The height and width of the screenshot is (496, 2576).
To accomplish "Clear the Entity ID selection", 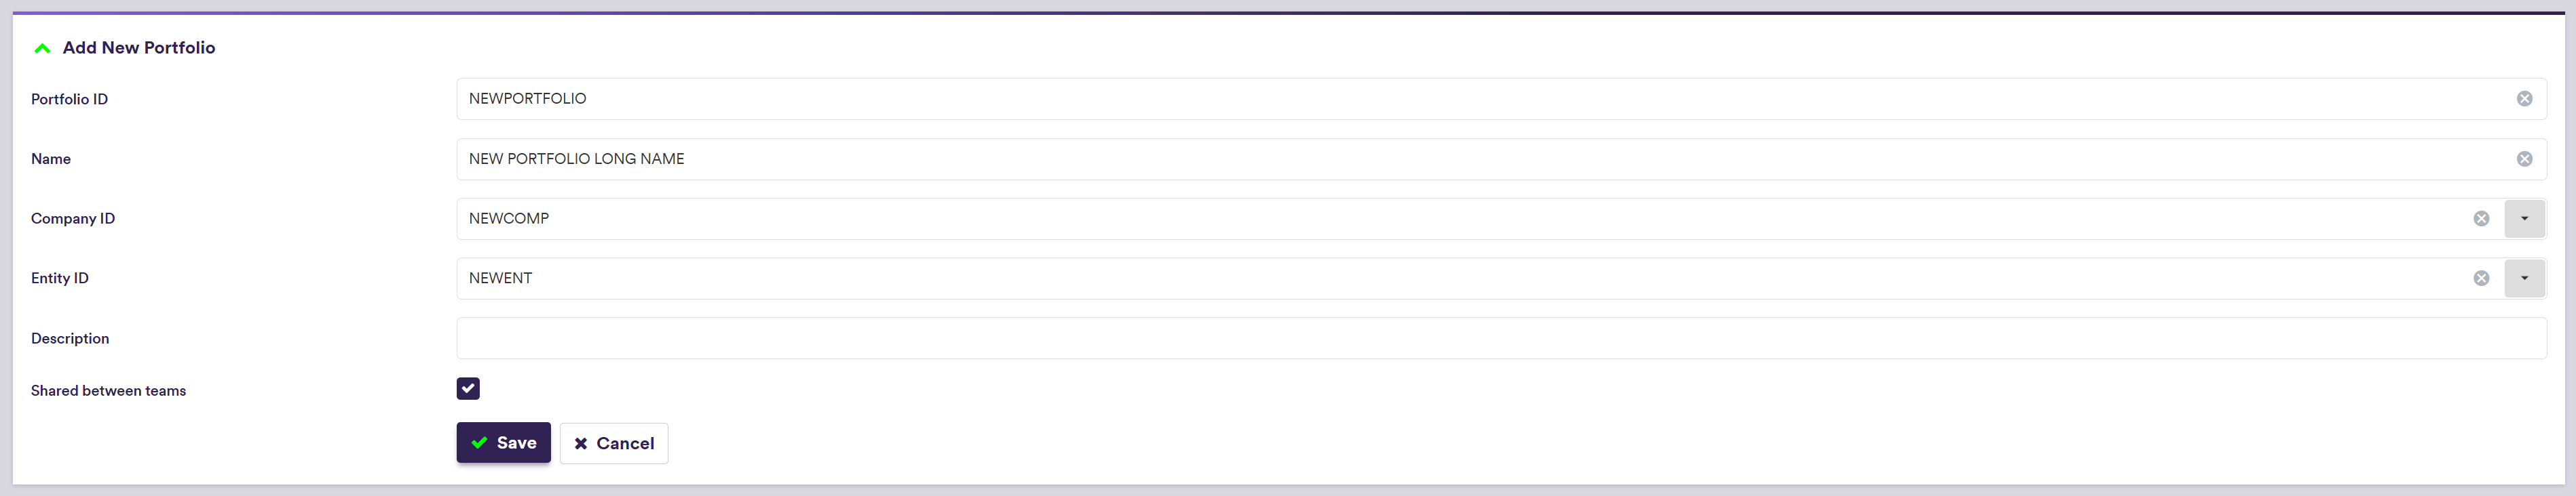I will pos(2481,278).
